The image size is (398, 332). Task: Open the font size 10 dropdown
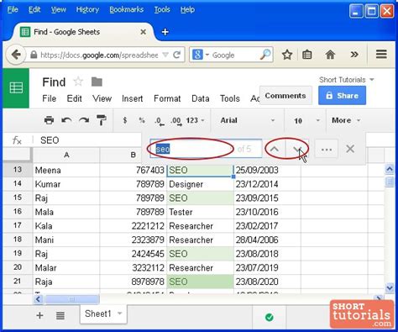click(306, 121)
